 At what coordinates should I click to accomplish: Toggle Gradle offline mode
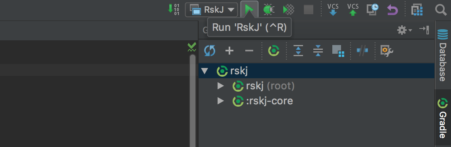point(362,51)
